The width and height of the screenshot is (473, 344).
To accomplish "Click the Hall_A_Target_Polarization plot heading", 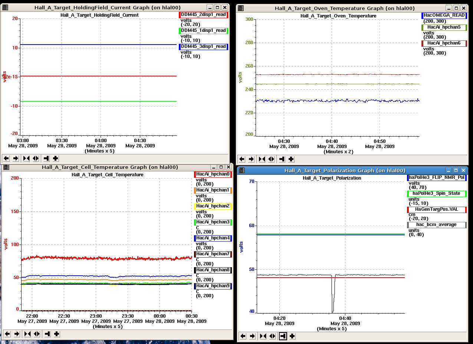I will (332, 178).
